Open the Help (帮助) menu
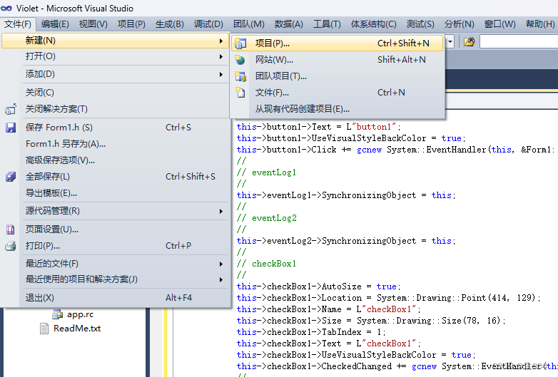The image size is (558, 377). click(x=540, y=24)
